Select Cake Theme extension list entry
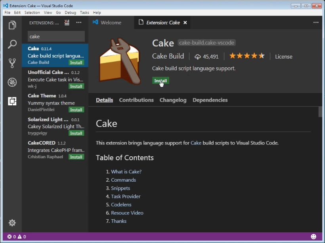325x243 pixels. [x=55, y=103]
